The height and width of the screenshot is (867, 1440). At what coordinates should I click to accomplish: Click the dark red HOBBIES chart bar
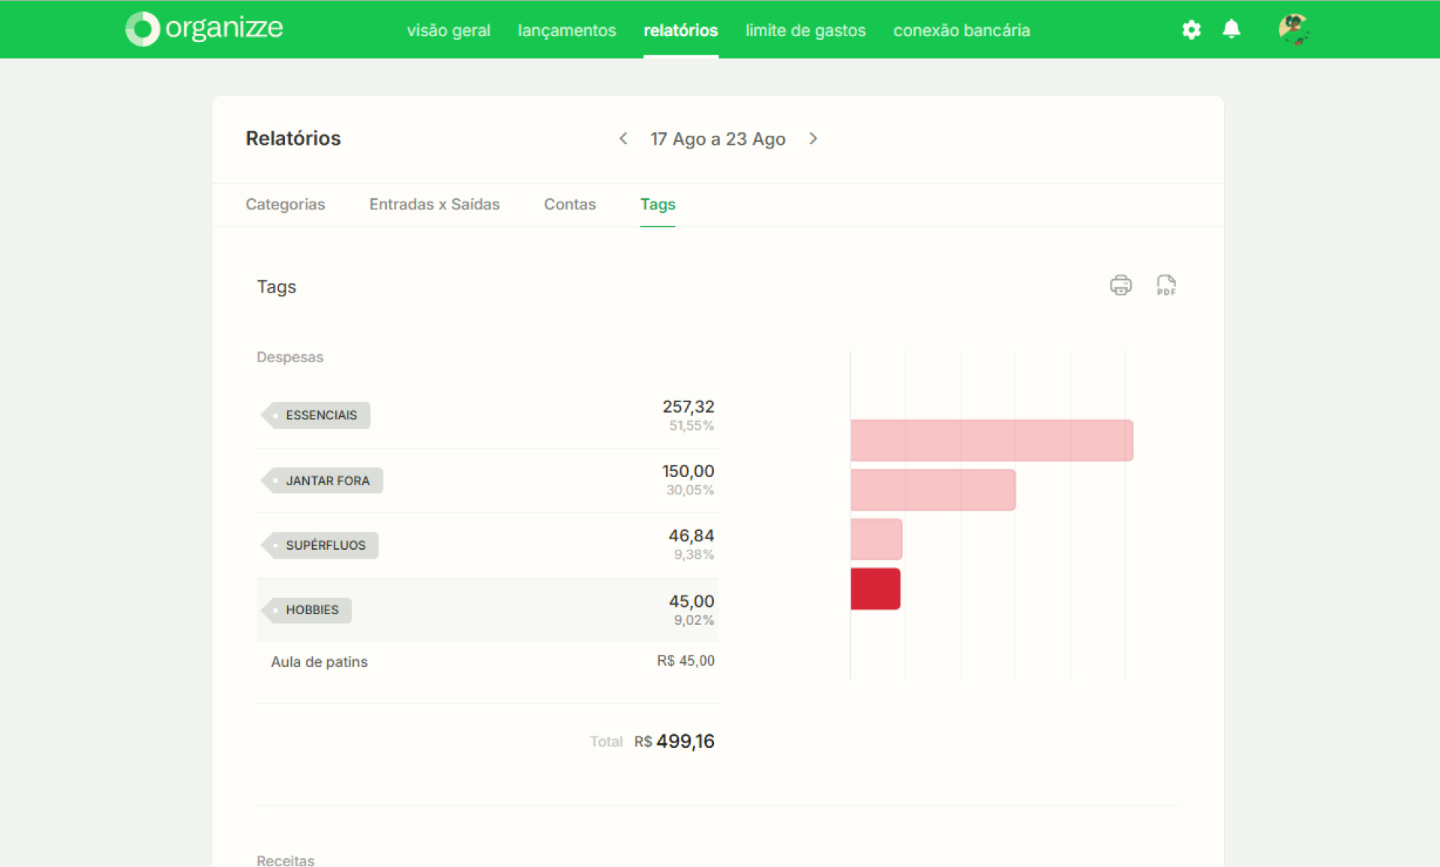click(875, 589)
